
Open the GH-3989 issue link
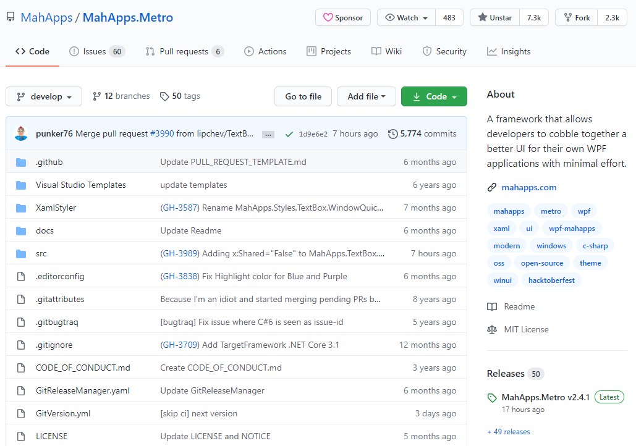[x=180, y=254]
